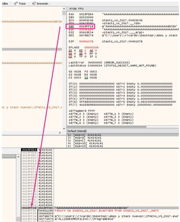Select the EFLAGS value 00000206
Screen dimensions: 180x222
point(91,48)
